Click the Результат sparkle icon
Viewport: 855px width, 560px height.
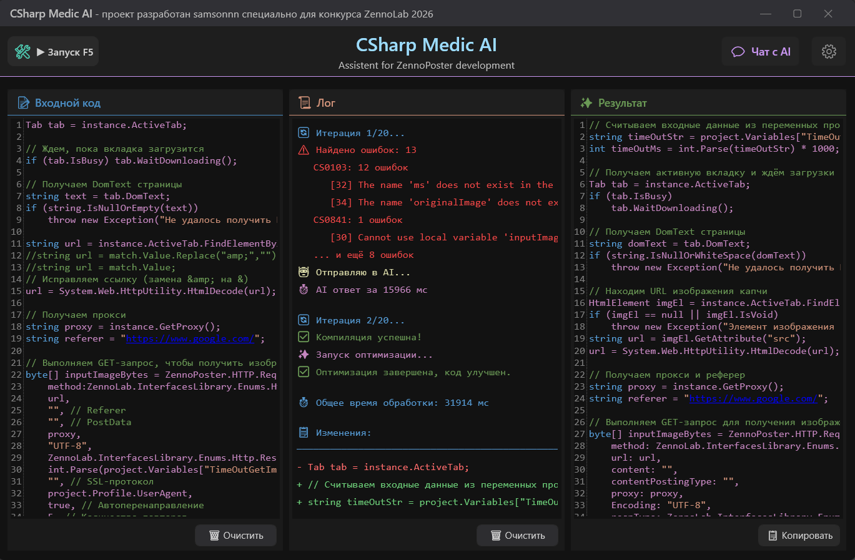coord(586,103)
